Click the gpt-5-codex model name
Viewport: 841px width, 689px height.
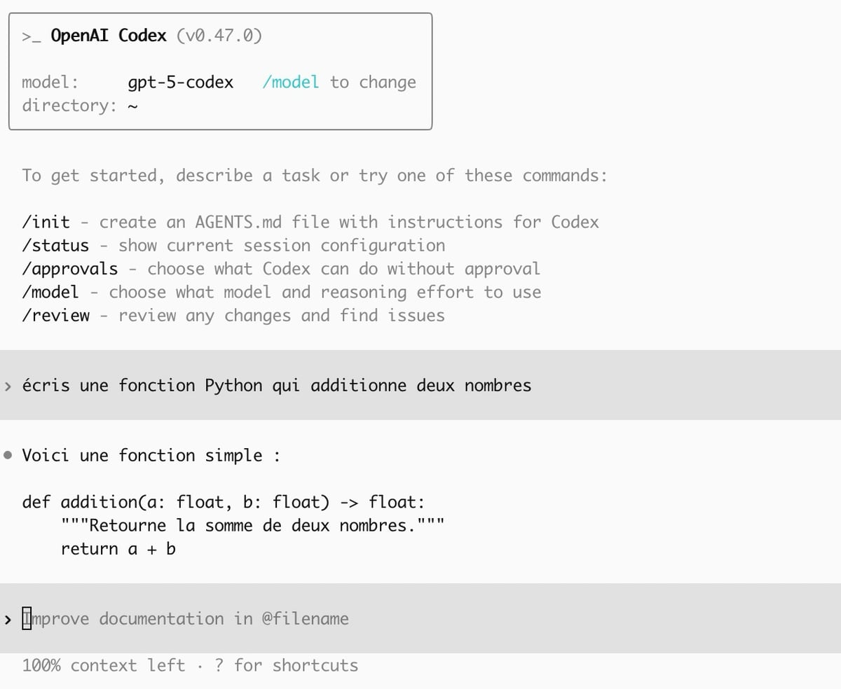pyautogui.click(x=181, y=82)
